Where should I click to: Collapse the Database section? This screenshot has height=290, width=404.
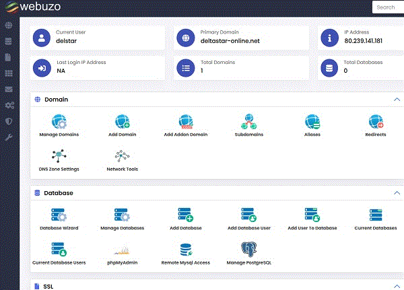(397, 193)
